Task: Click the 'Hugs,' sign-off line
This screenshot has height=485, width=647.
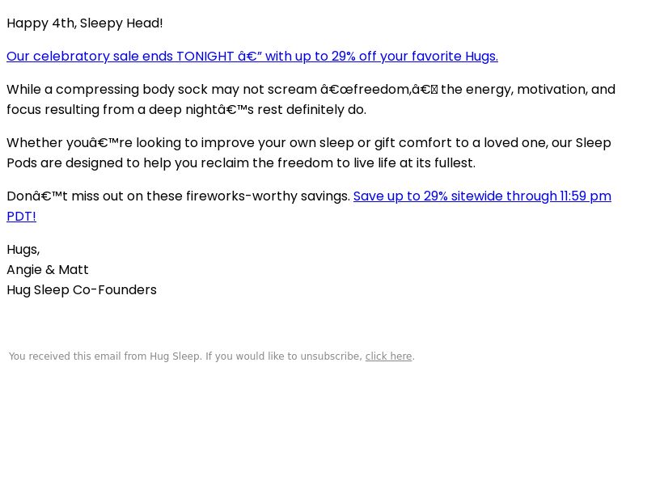Action: coord(23,250)
